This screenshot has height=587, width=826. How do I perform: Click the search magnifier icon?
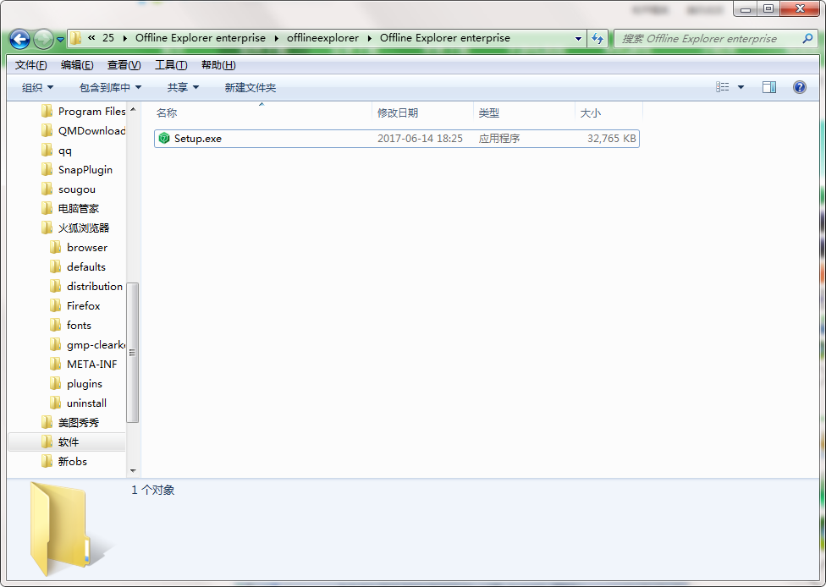tap(807, 38)
